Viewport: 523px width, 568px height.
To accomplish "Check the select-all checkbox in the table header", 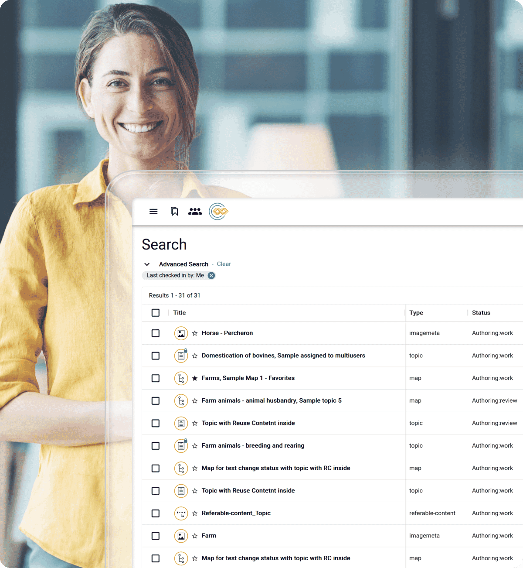I will click(156, 313).
